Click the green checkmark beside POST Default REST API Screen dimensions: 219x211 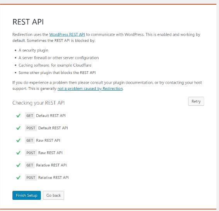pos(18,128)
